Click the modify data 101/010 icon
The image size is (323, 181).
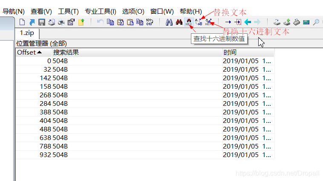coord(150,22)
